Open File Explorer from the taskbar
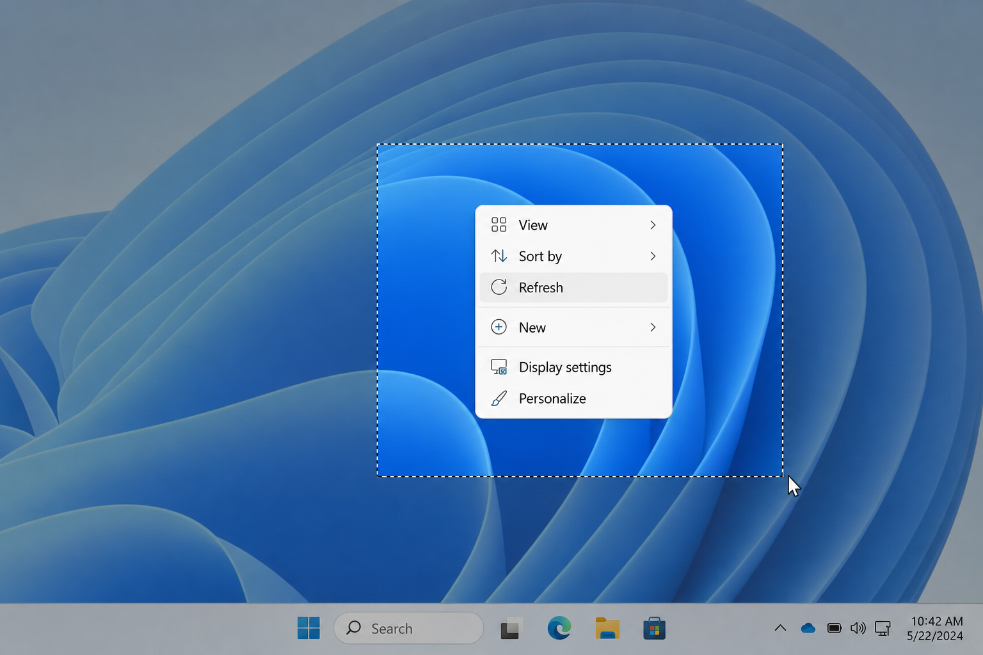The height and width of the screenshot is (655, 983). pyautogui.click(x=607, y=628)
